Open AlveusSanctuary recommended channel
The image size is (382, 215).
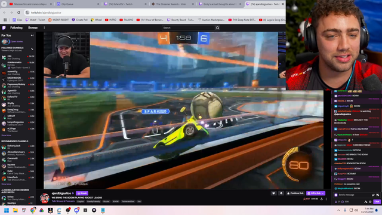coord(18,153)
